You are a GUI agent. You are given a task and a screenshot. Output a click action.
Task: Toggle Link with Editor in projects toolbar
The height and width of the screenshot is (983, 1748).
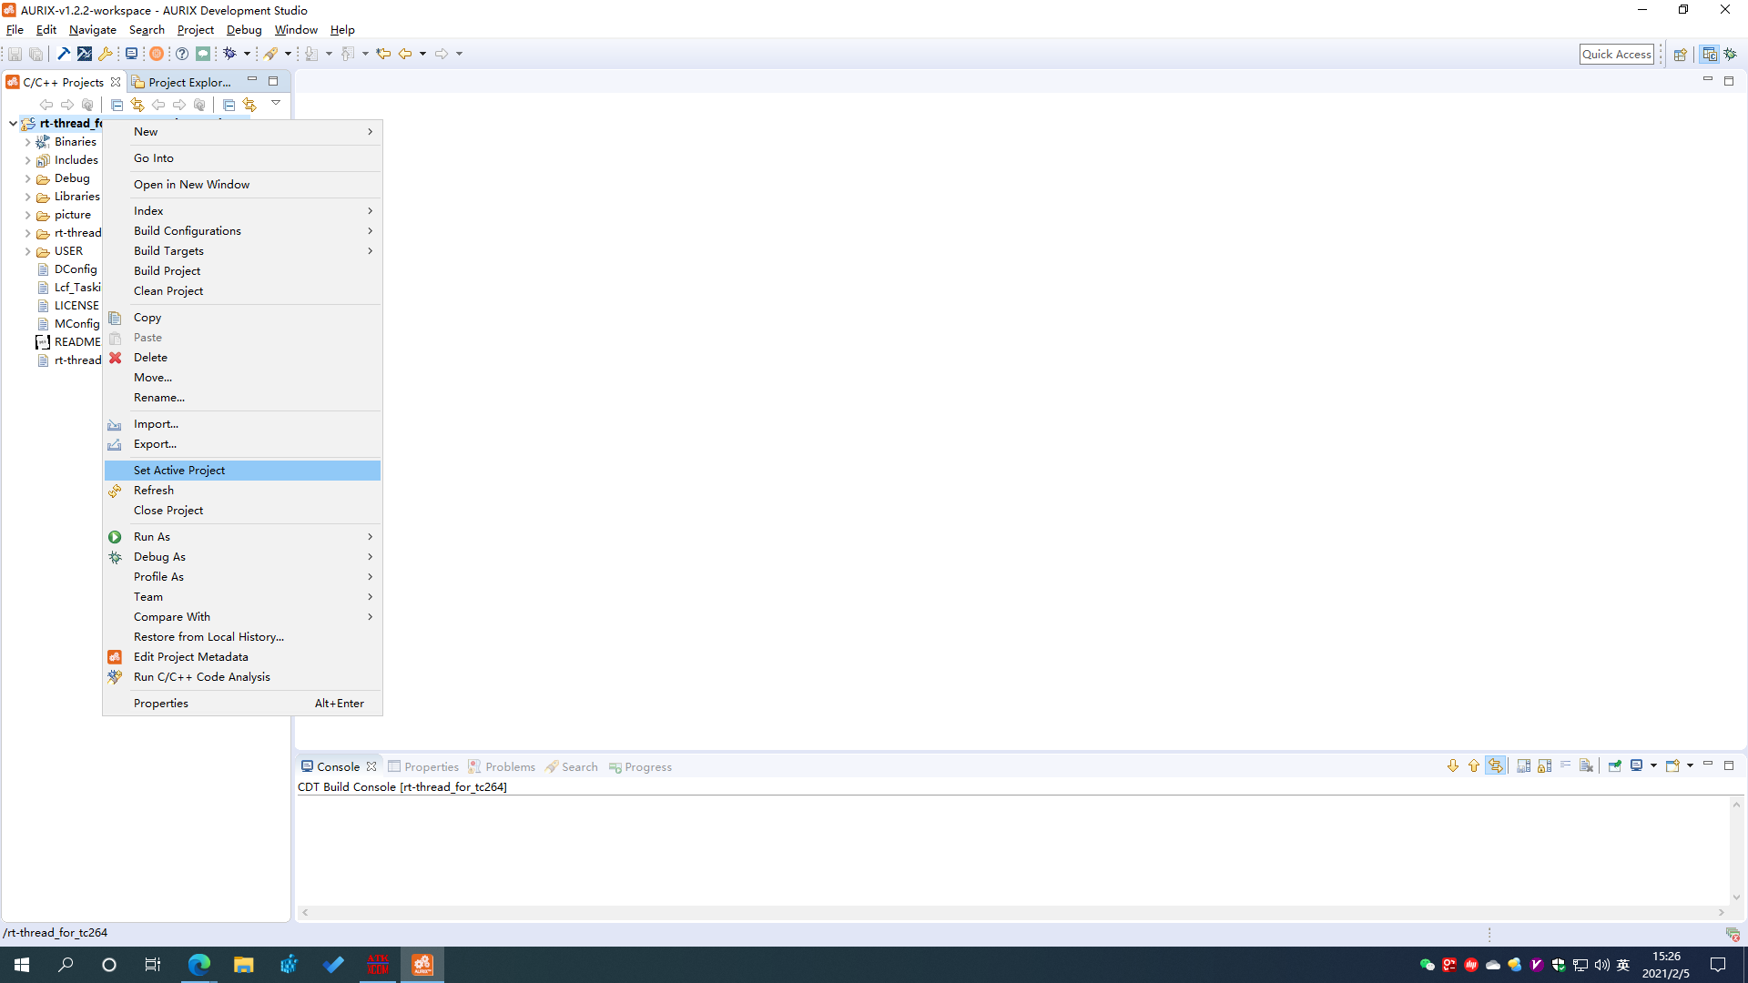click(x=137, y=105)
